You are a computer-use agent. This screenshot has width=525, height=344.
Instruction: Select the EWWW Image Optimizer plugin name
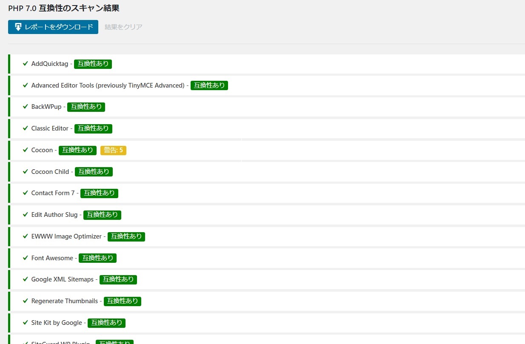66,236
